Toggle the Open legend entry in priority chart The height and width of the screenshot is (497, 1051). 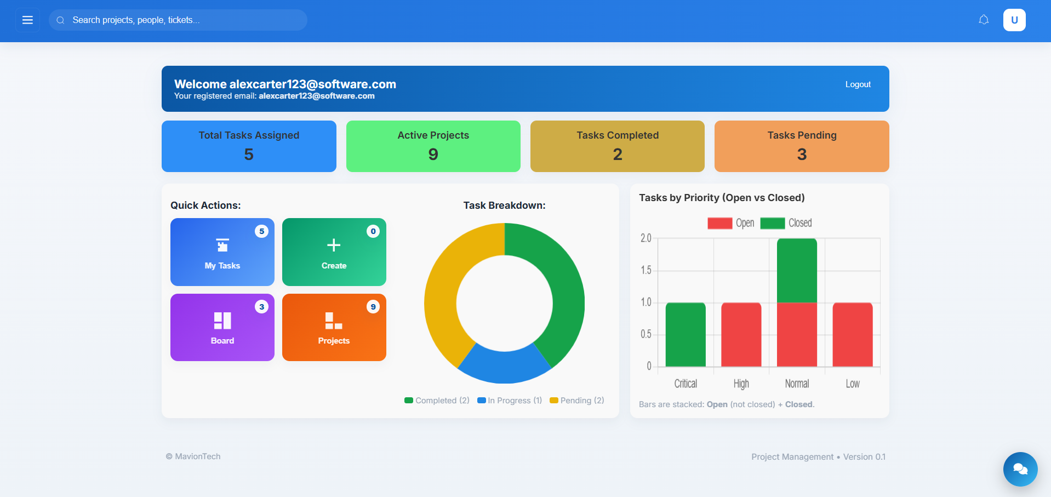click(x=745, y=223)
